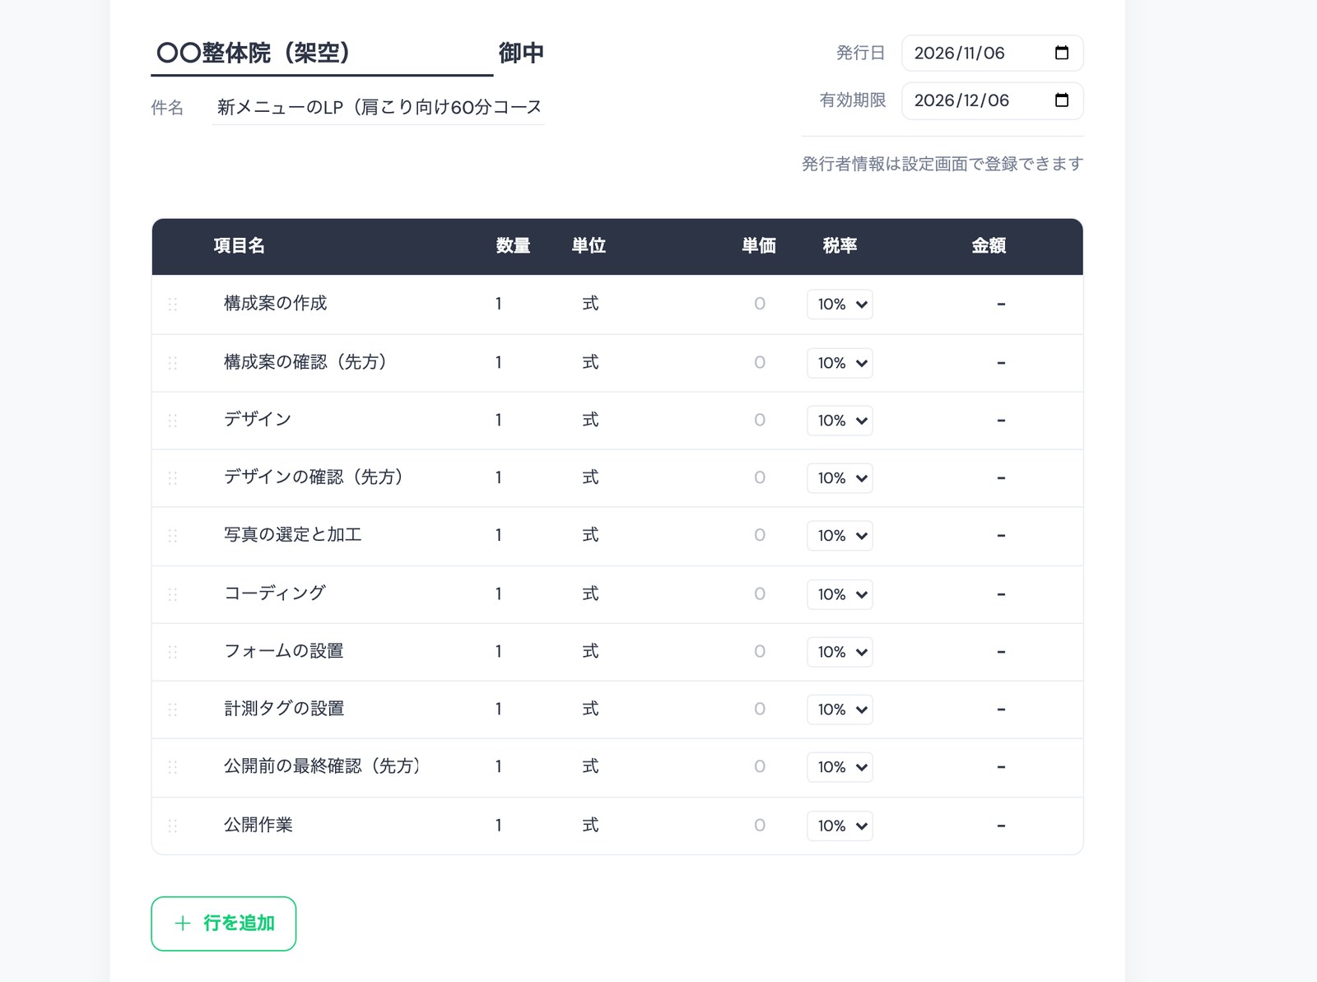Edit the client name field 〇〇整体院（架空）
The height and width of the screenshot is (982, 1317).
[322, 54]
